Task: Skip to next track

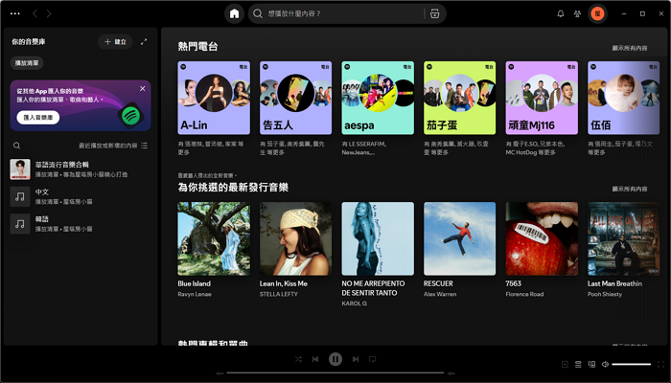Action: (x=356, y=359)
